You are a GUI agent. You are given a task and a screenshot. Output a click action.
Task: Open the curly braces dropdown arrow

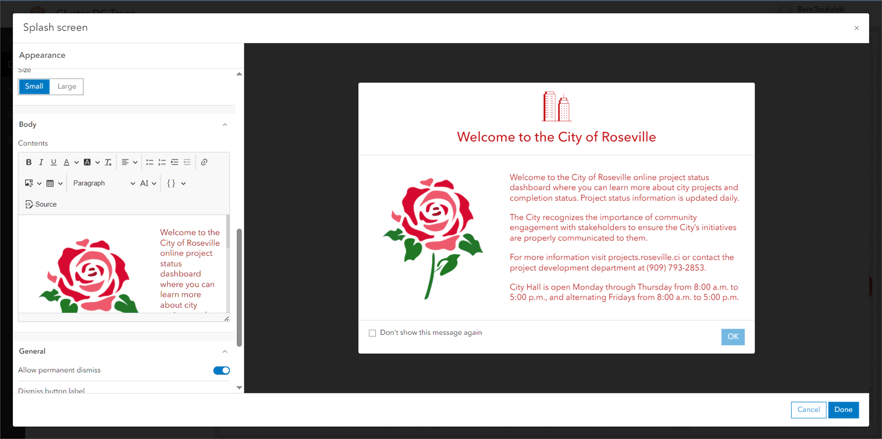(x=184, y=183)
